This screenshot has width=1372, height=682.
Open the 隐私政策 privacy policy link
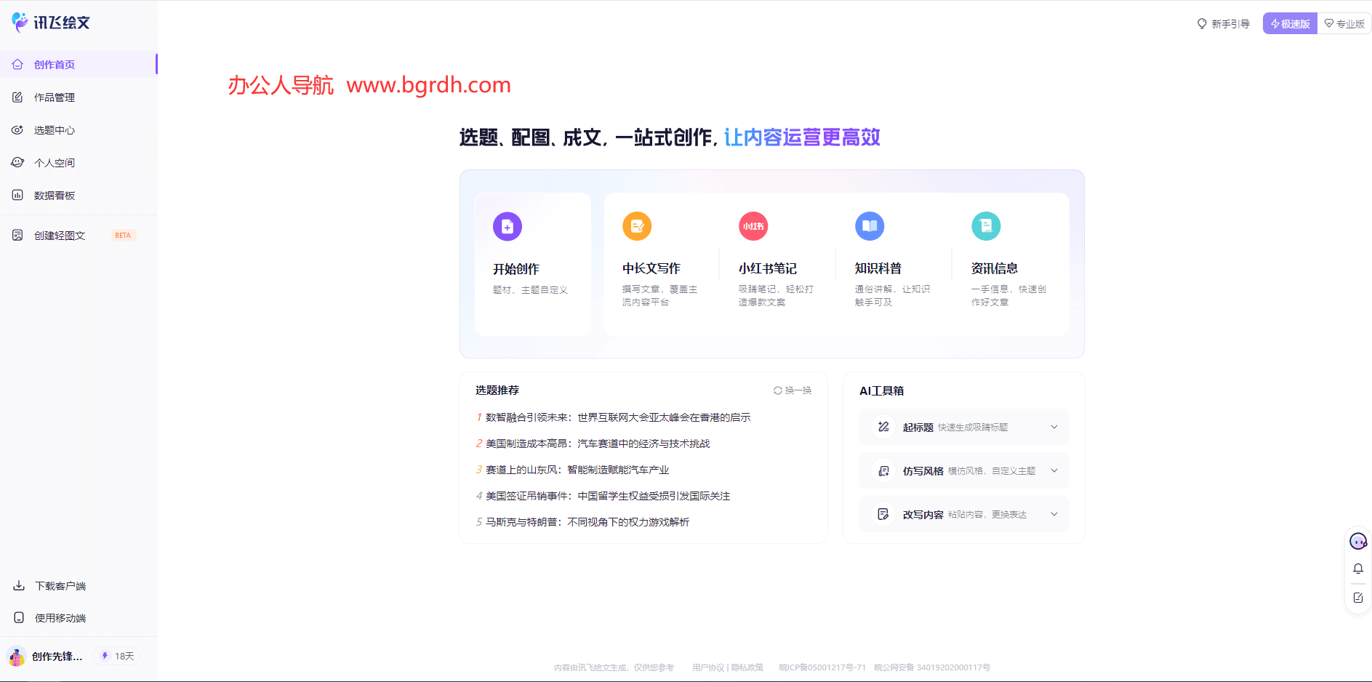click(749, 667)
